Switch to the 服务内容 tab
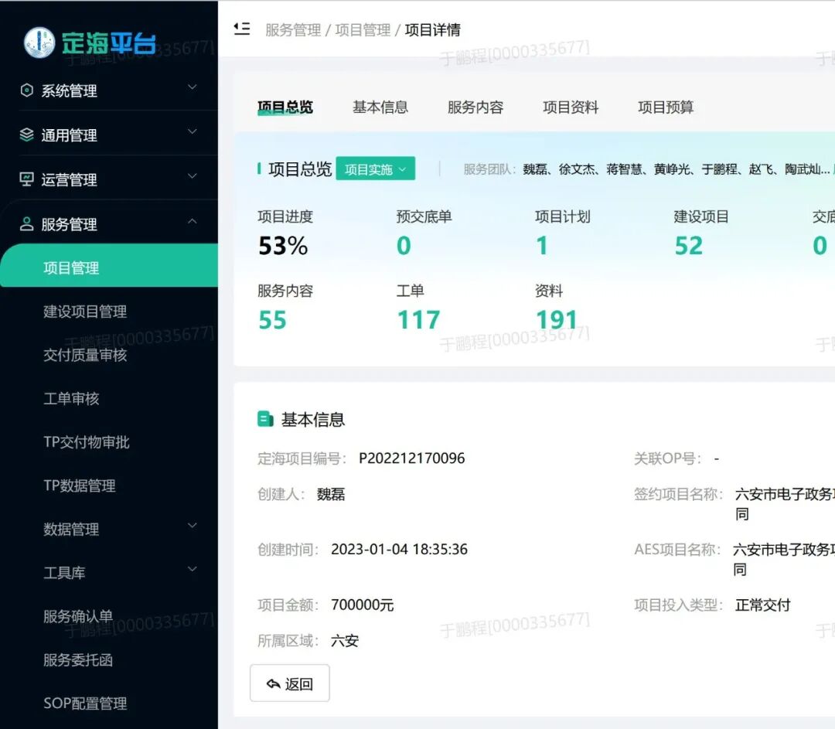835x729 pixels. [x=474, y=107]
